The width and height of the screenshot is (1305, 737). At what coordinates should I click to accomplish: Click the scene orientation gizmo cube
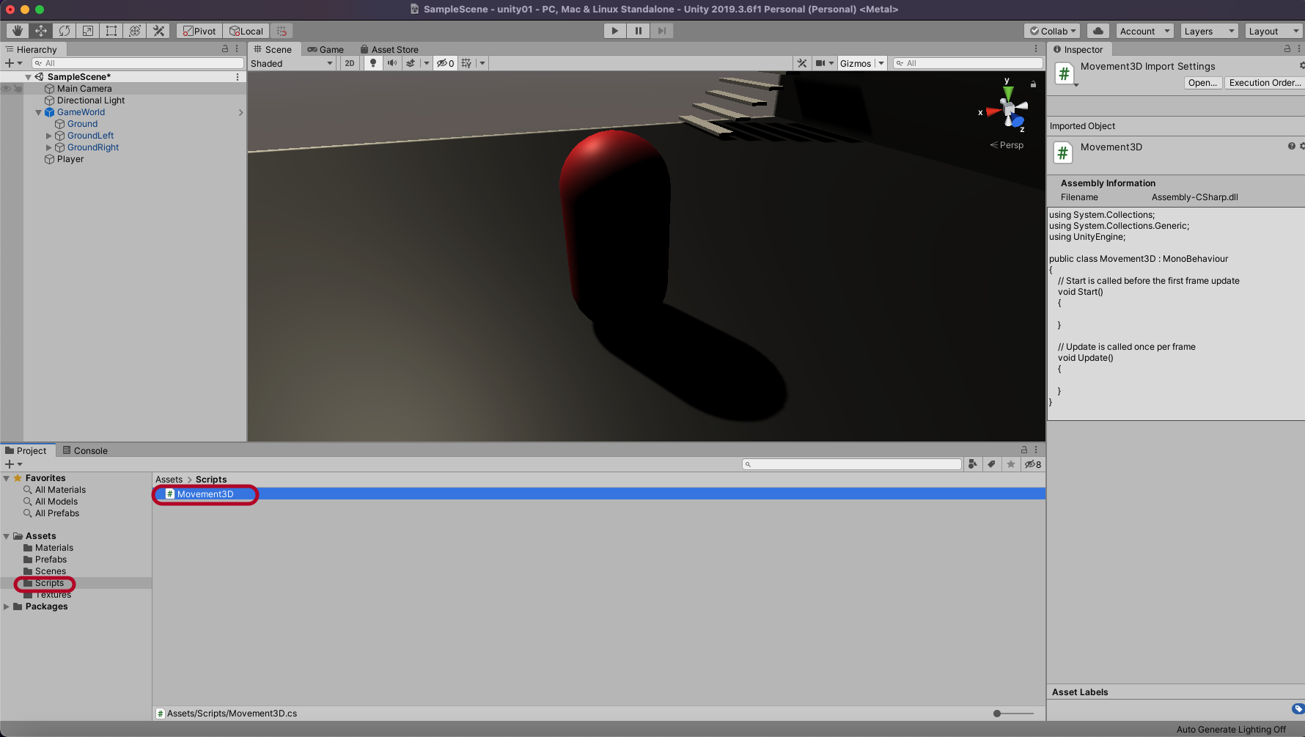1009,110
